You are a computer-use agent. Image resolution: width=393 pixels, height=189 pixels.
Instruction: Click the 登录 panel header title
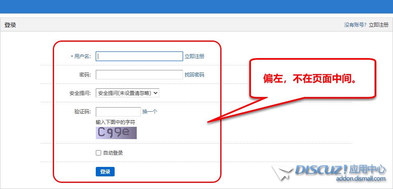pos(10,25)
